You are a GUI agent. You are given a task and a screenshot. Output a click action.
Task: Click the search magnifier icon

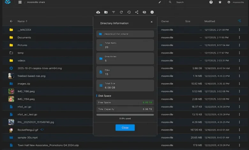click(x=170, y=2)
